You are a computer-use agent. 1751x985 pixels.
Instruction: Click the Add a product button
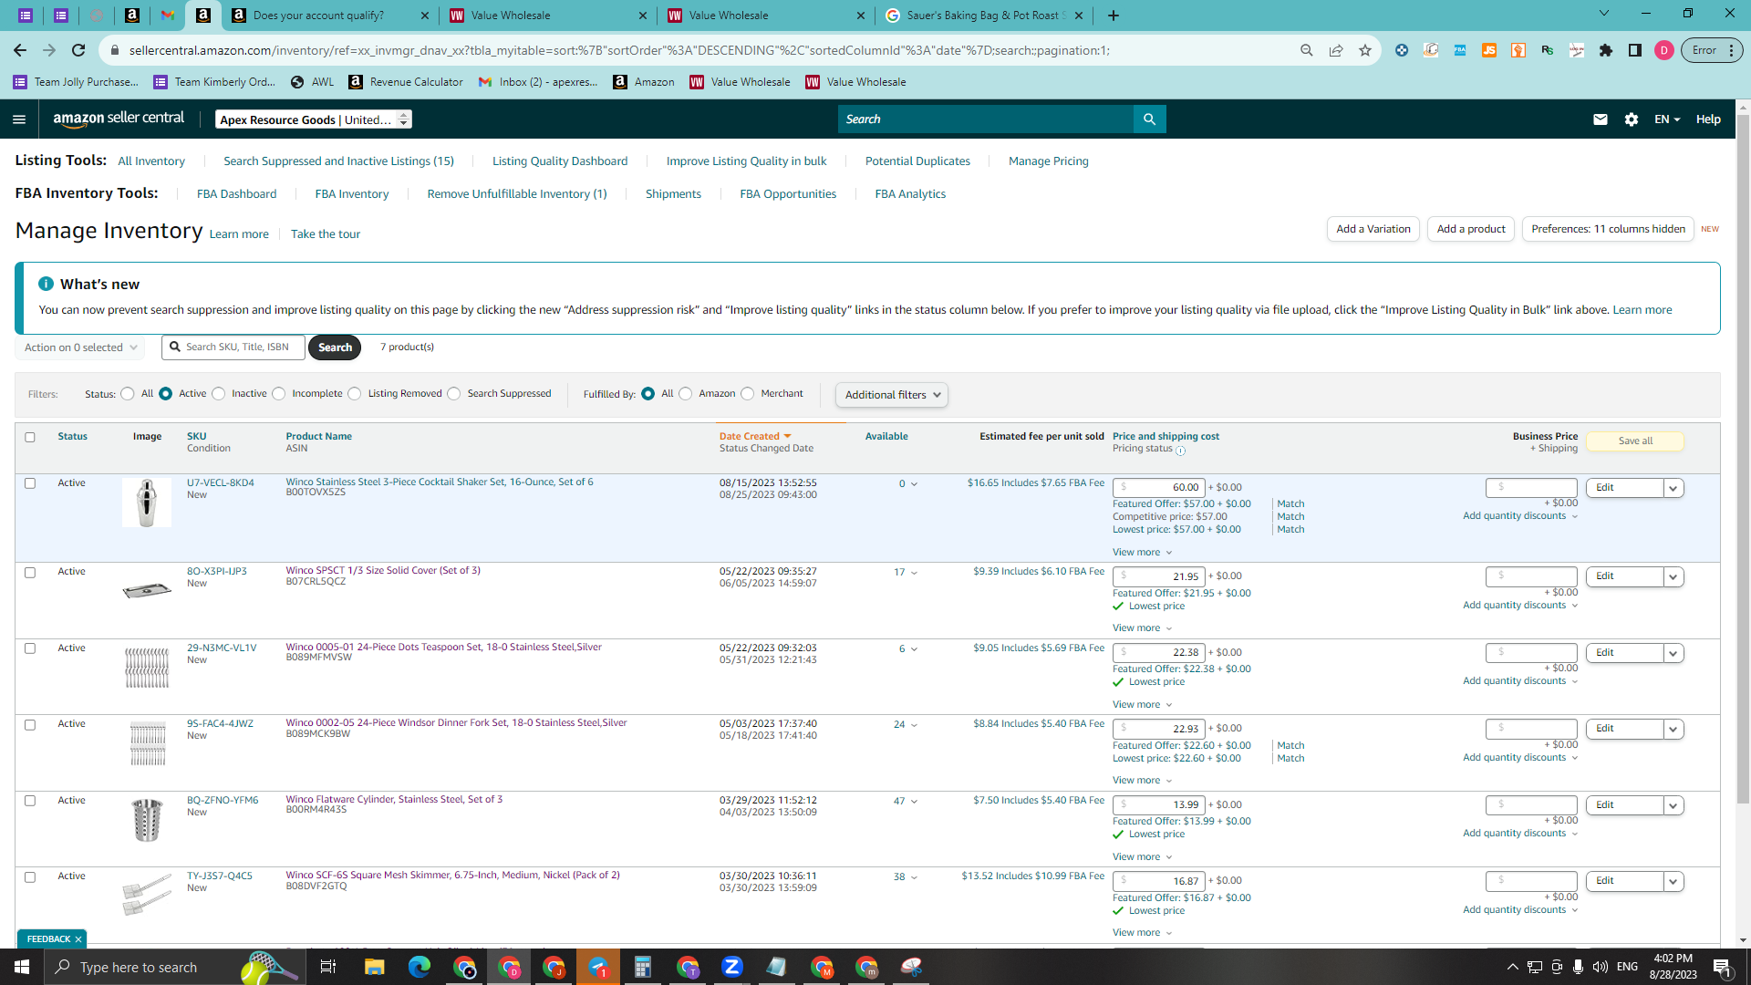[x=1471, y=229]
